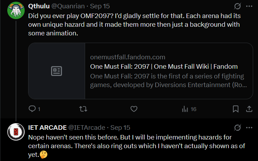
Task: Bookmark Qthulu's tweet
Action: 235,109
